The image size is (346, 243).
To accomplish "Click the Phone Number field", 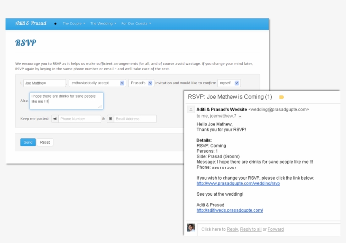I will click(80, 119).
